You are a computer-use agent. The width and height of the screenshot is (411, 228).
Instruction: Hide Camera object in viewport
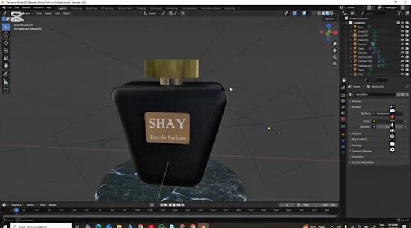coord(403,44)
